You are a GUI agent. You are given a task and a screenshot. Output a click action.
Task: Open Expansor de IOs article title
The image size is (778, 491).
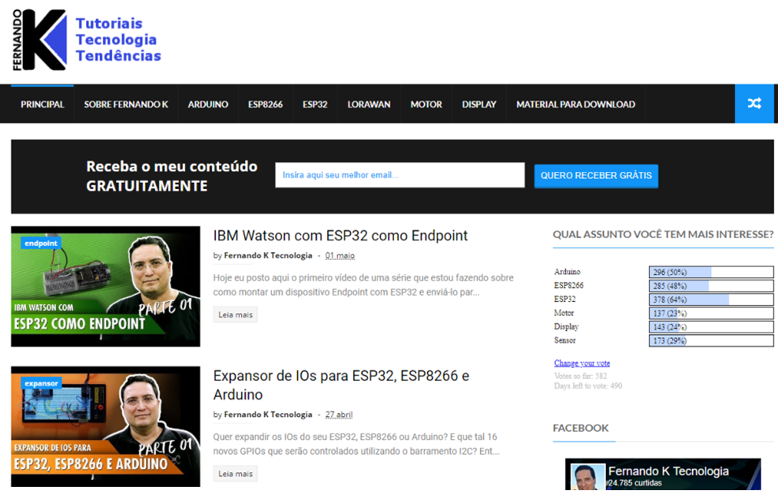[x=341, y=385]
